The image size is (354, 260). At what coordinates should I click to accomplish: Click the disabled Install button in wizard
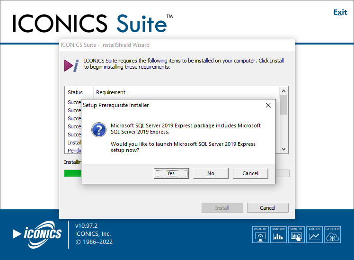pos(222,207)
